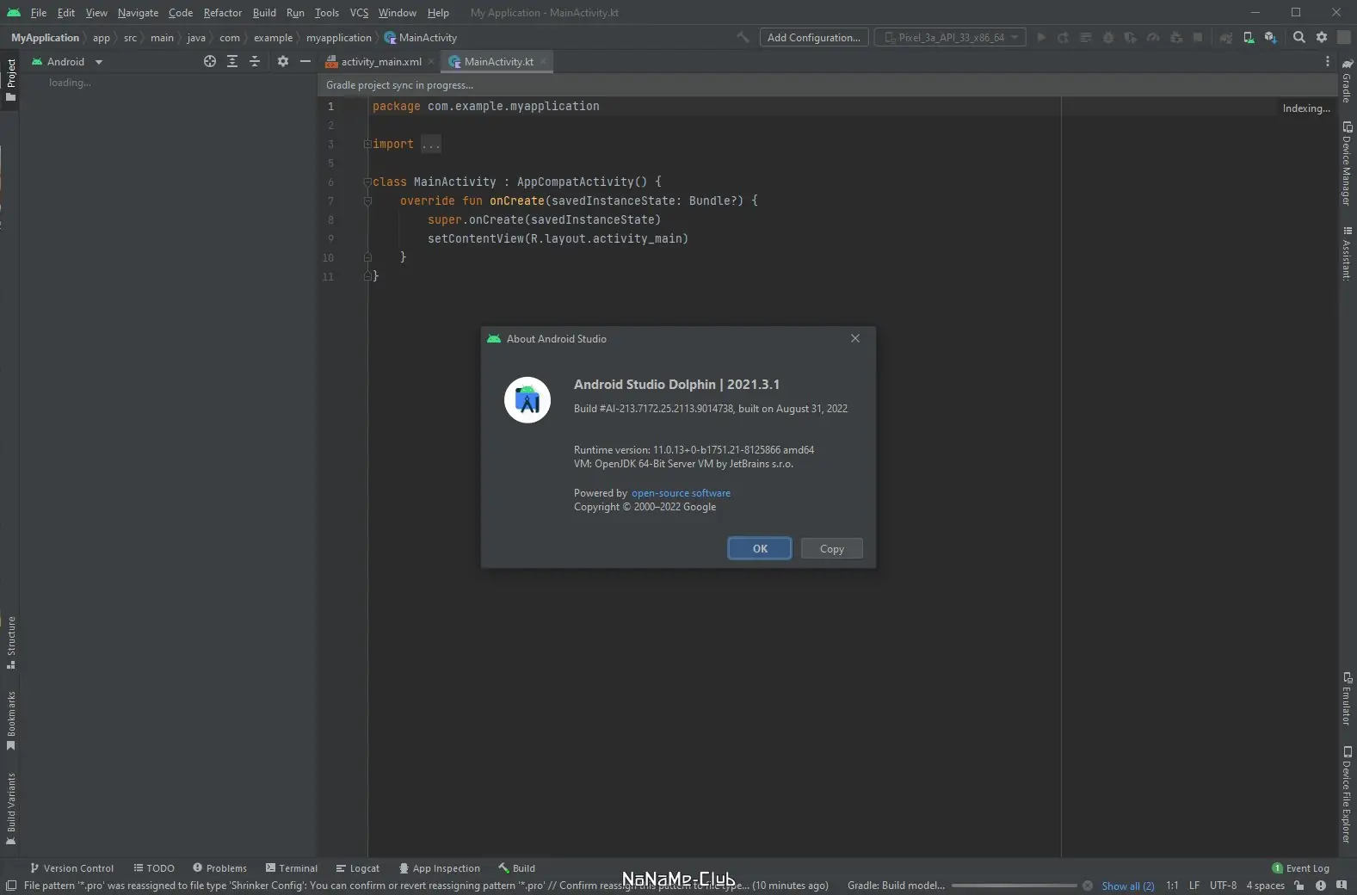Hide the Project panel with minus icon
Viewport: 1357px width, 895px height.
(305, 61)
